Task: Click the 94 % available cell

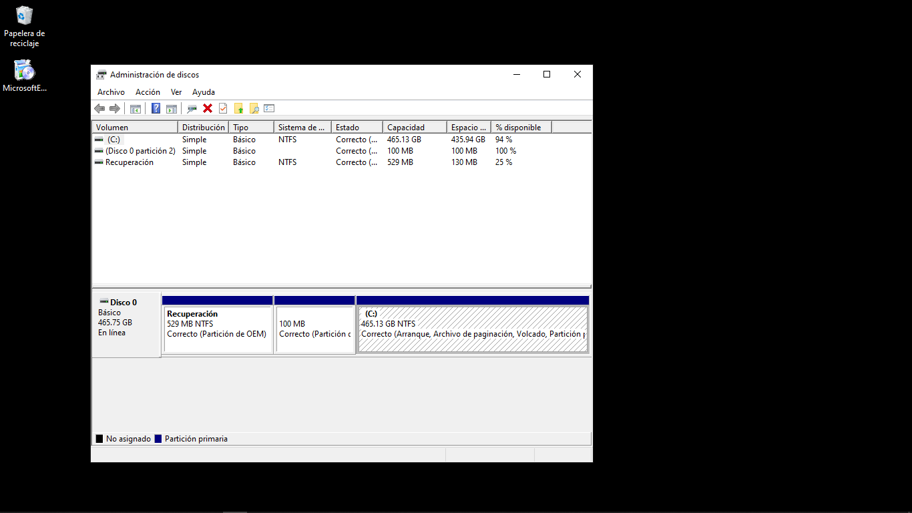Action: pos(503,140)
